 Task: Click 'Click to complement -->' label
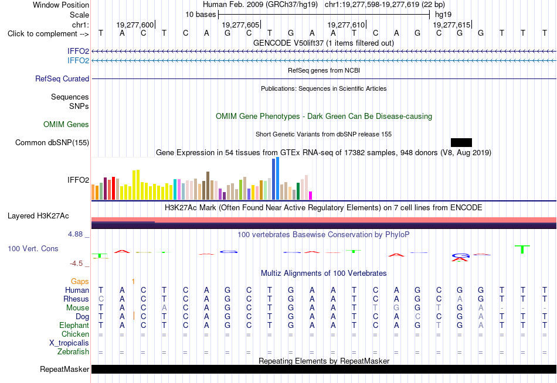tap(48, 34)
